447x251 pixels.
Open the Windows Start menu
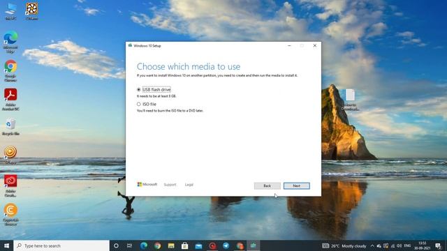6,245
